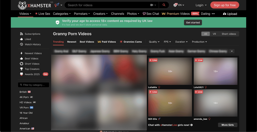Click the orientation gender symbols icon
Image resolution: width=257 pixels, height=132 pixels.
(57, 5)
